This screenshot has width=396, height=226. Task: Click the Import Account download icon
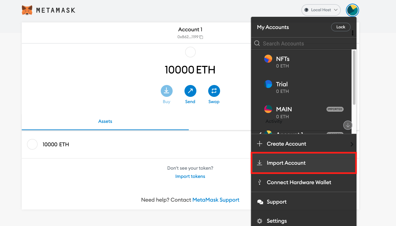(260, 163)
